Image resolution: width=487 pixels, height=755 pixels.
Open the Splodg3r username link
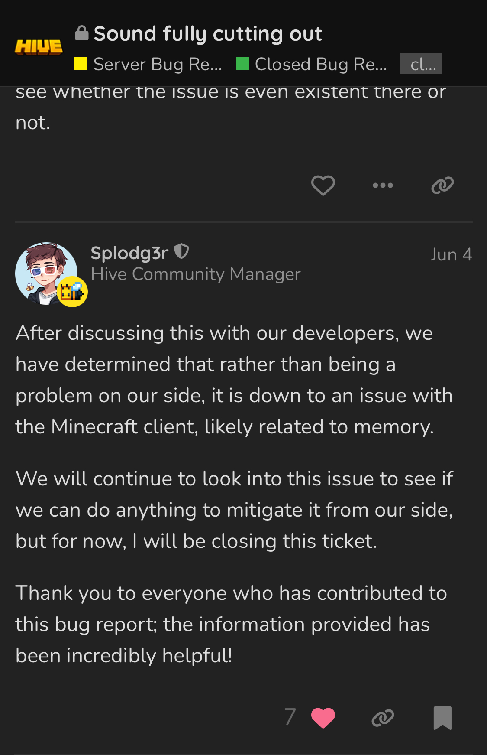point(129,253)
